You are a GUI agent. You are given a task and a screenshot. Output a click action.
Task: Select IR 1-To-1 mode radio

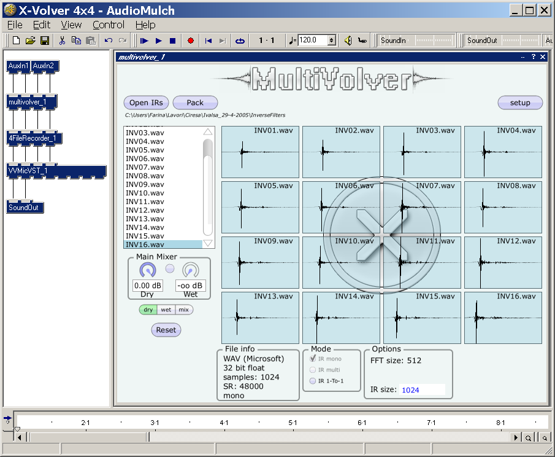[x=313, y=381]
